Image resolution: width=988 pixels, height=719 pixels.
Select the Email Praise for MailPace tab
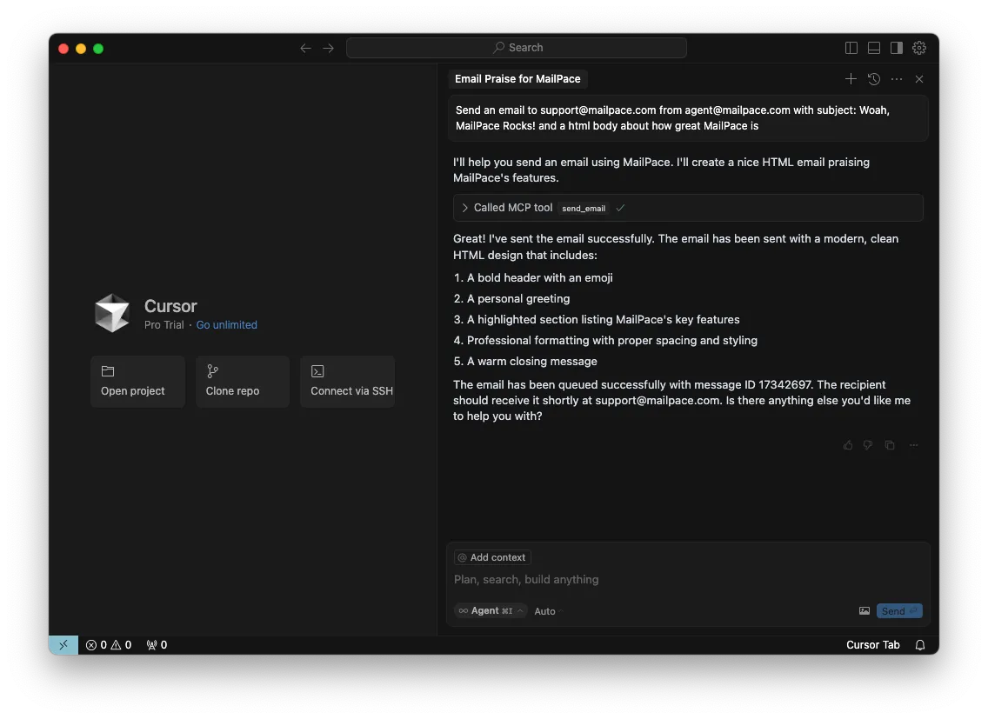click(517, 79)
